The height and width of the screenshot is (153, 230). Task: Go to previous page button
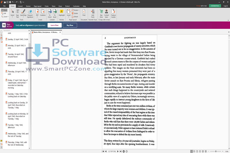coord(106,151)
